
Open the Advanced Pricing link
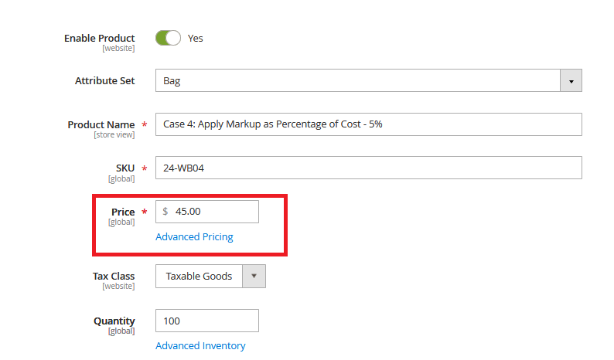tap(194, 237)
